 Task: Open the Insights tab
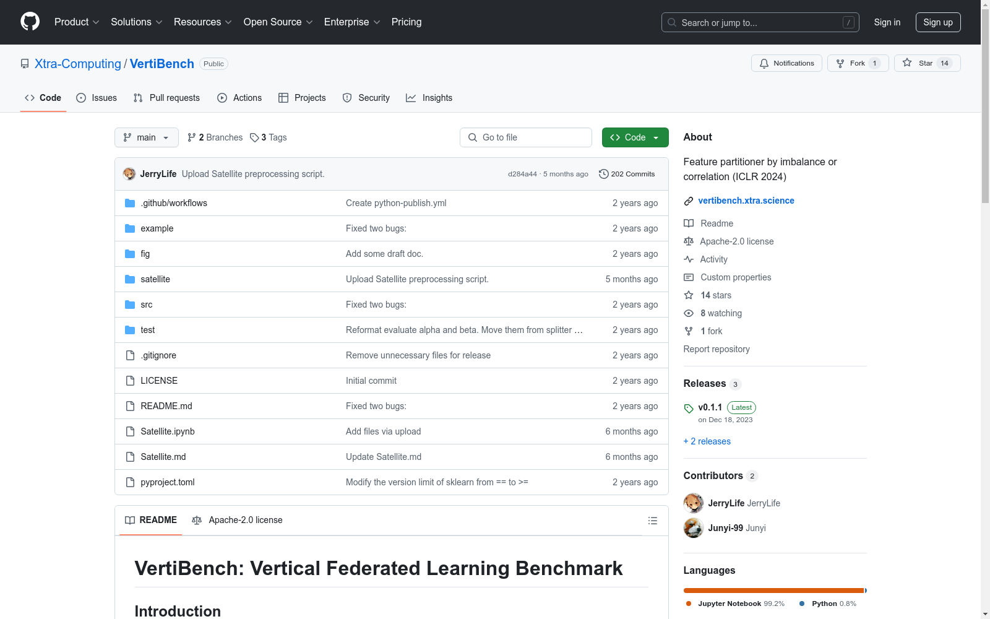click(429, 98)
